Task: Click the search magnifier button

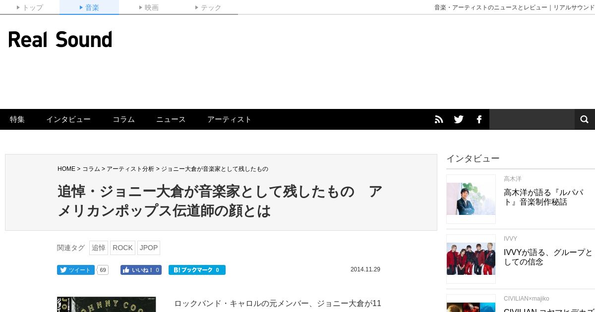Action: (585, 119)
